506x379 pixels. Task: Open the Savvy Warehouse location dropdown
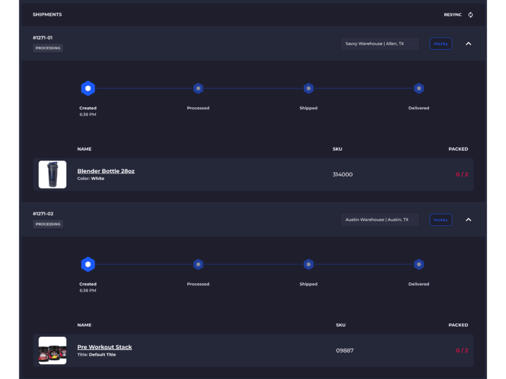coord(380,44)
